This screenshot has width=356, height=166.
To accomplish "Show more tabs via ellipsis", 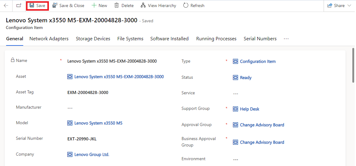I will coord(286,39).
